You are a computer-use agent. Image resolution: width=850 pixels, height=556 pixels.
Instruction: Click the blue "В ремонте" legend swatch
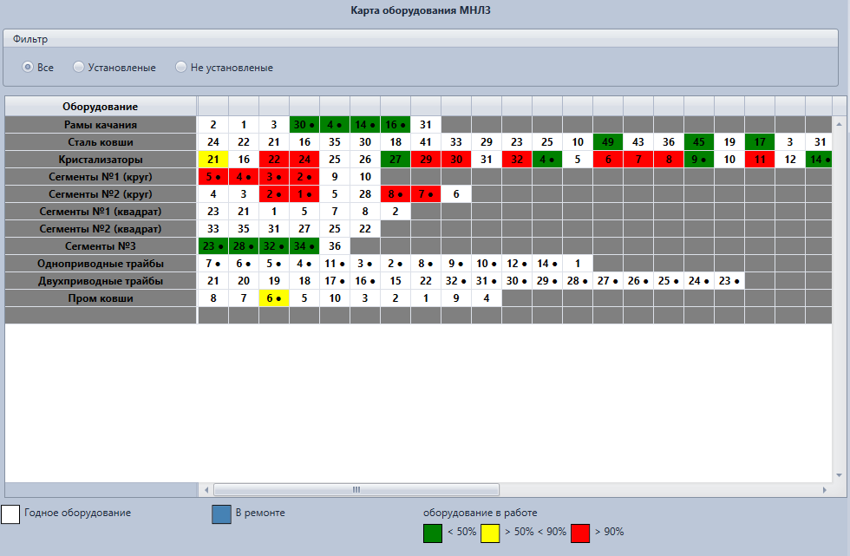[222, 514]
